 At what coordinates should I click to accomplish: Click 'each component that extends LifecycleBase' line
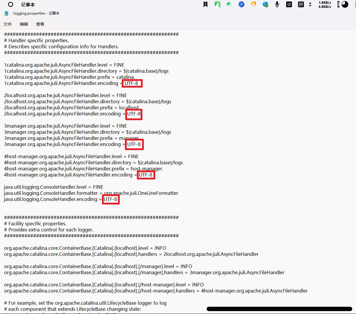(x=72, y=309)
